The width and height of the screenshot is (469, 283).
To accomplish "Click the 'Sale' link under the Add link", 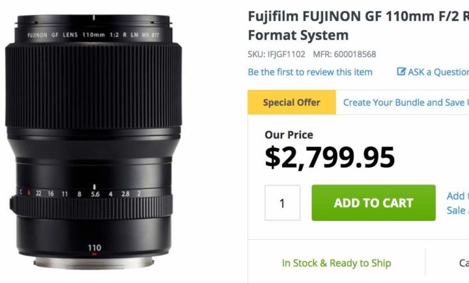I will point(458,210).
